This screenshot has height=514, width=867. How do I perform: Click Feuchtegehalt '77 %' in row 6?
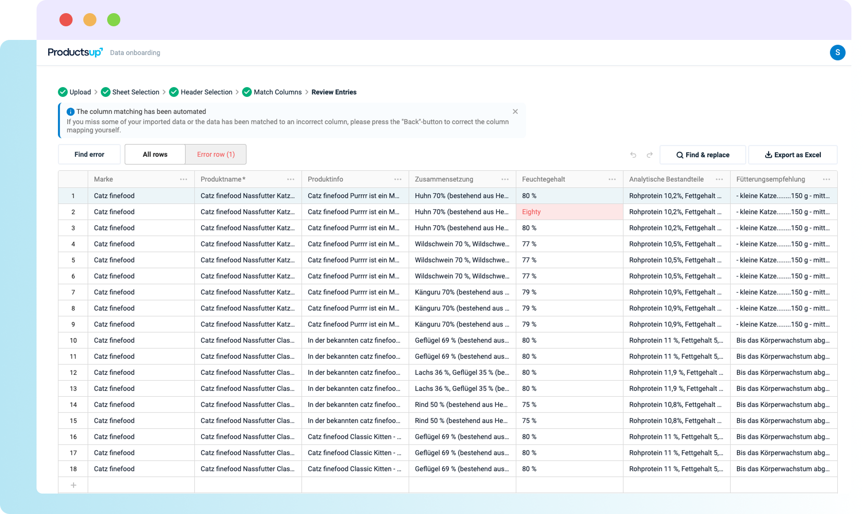(x=569, y=276)
